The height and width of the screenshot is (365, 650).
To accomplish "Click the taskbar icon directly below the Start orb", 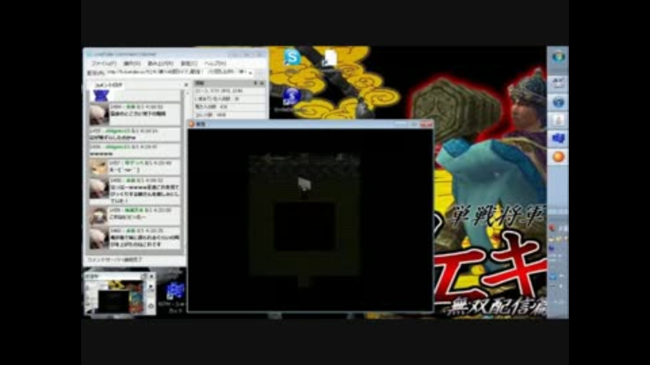I will [x=559, y=83].
